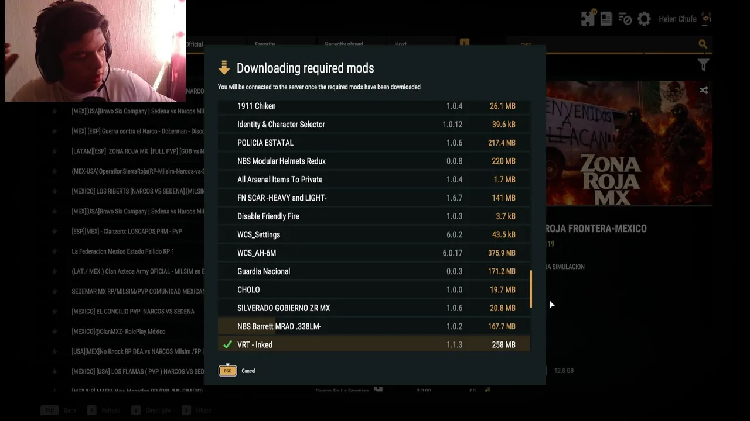Select the POLICIA ESTATAL mod row

(374, 143)
